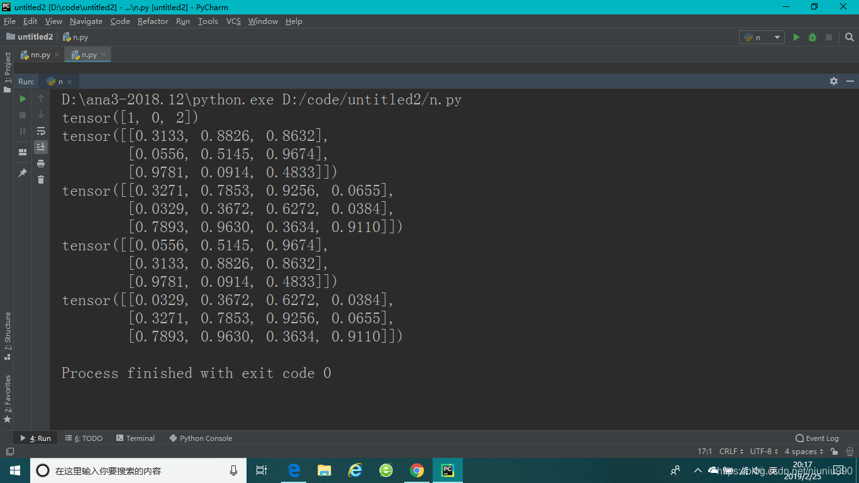This screenshot has height=483, width=859.
Task: Open the Navigate menu
Action: [86, 21]
